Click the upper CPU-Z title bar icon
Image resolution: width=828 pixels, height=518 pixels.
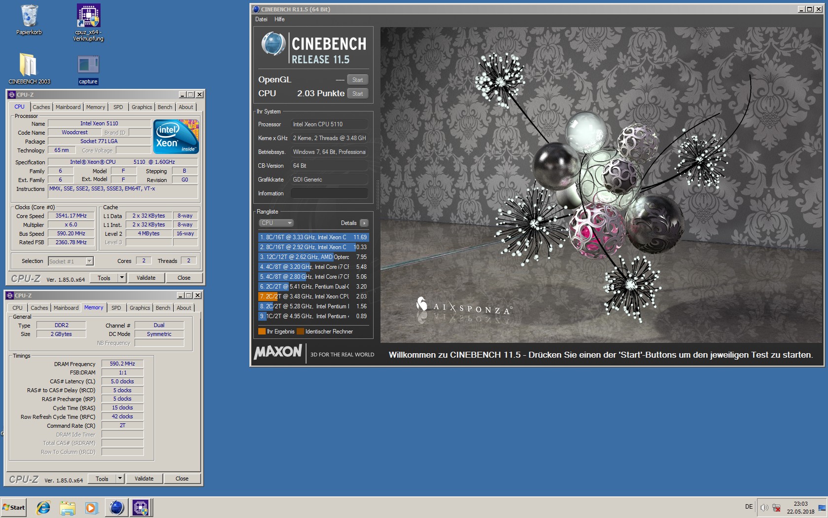coord(12,94)
